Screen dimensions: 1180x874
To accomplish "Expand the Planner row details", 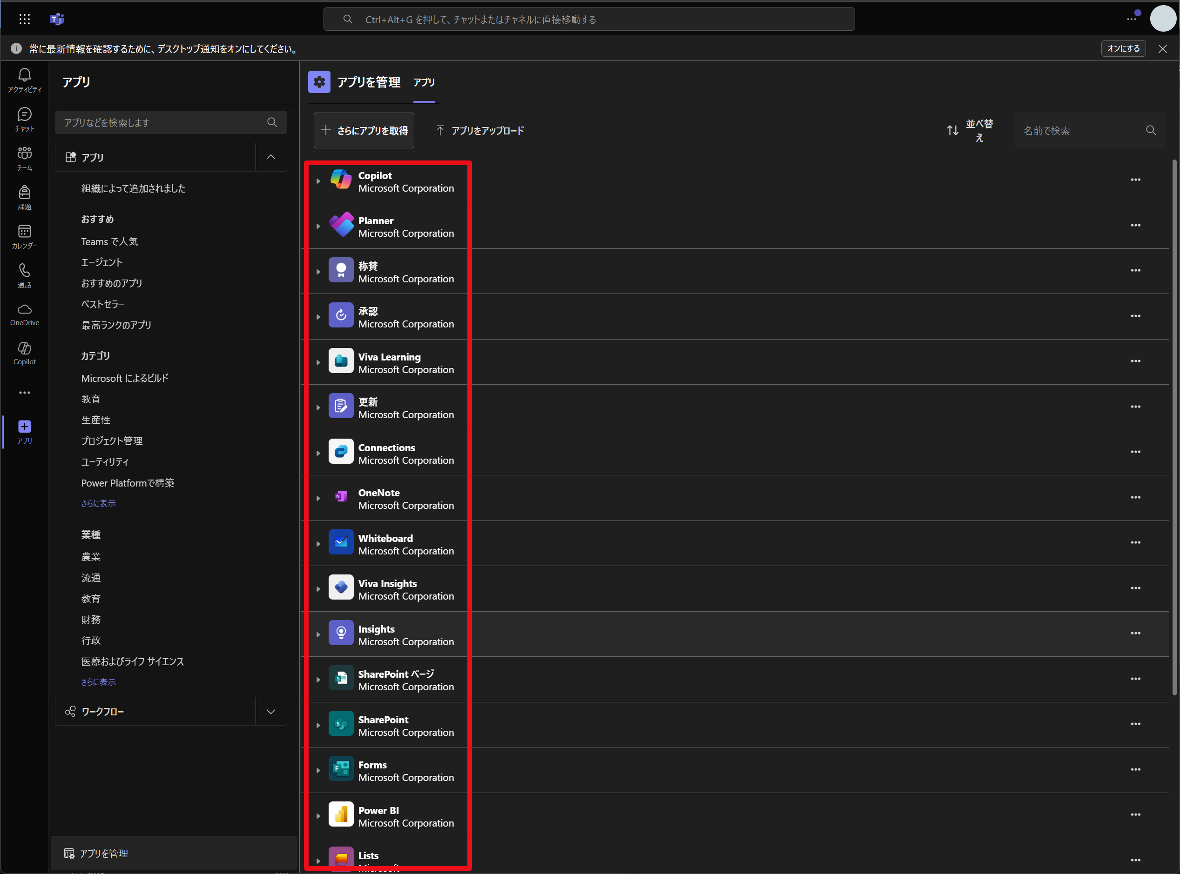I will click(318, 227).
